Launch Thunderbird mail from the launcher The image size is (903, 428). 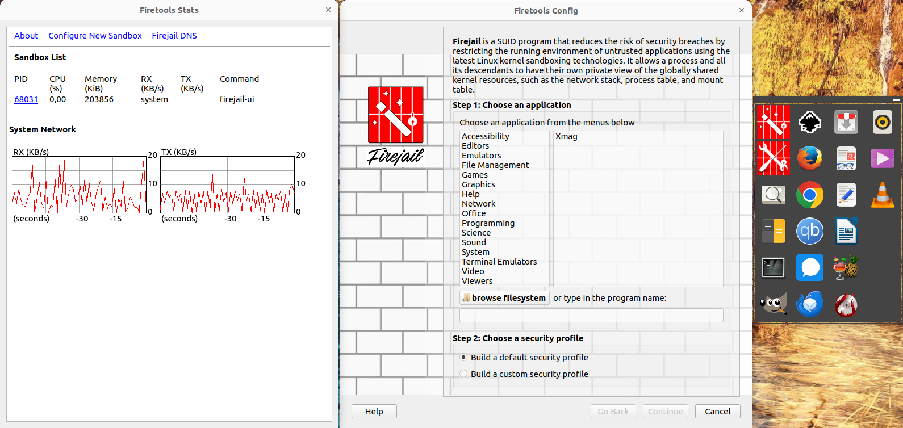click(x=809, y=304)
